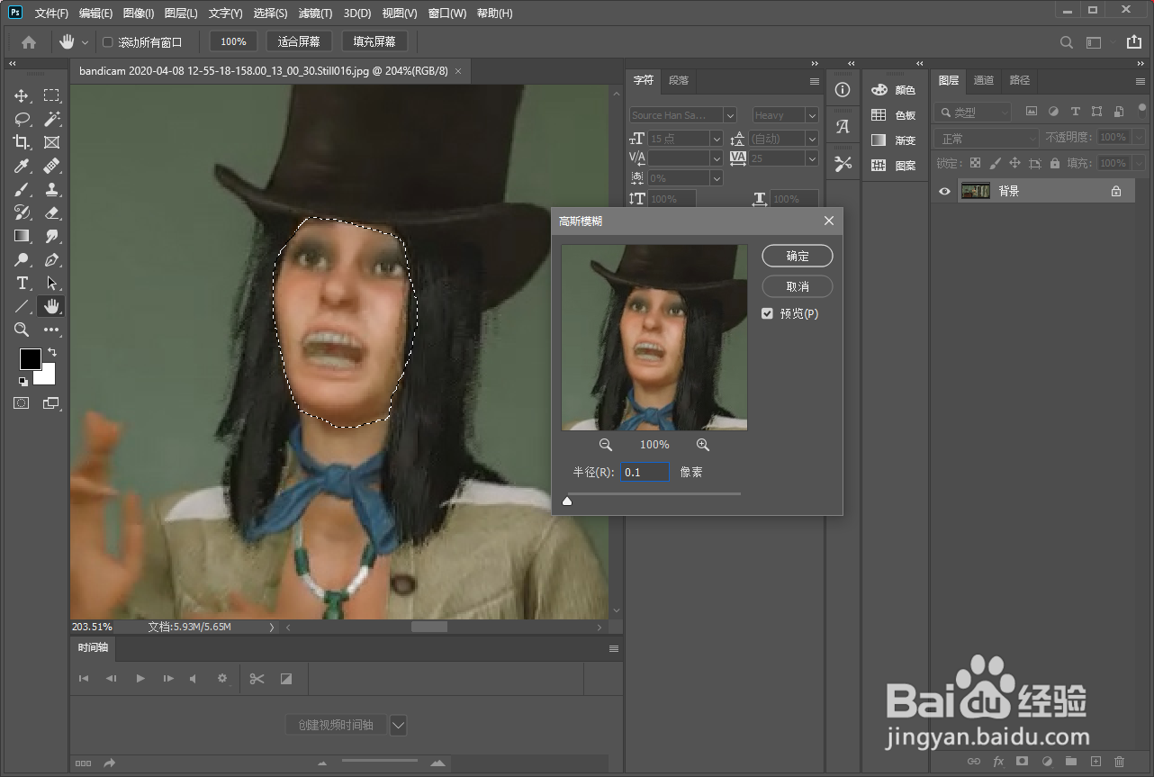Select the Type tool
The image size is (1154, 777).
click(x=22, y=283)
